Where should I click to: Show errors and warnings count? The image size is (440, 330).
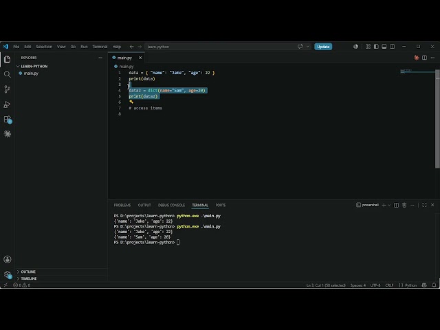coord(21,285)
